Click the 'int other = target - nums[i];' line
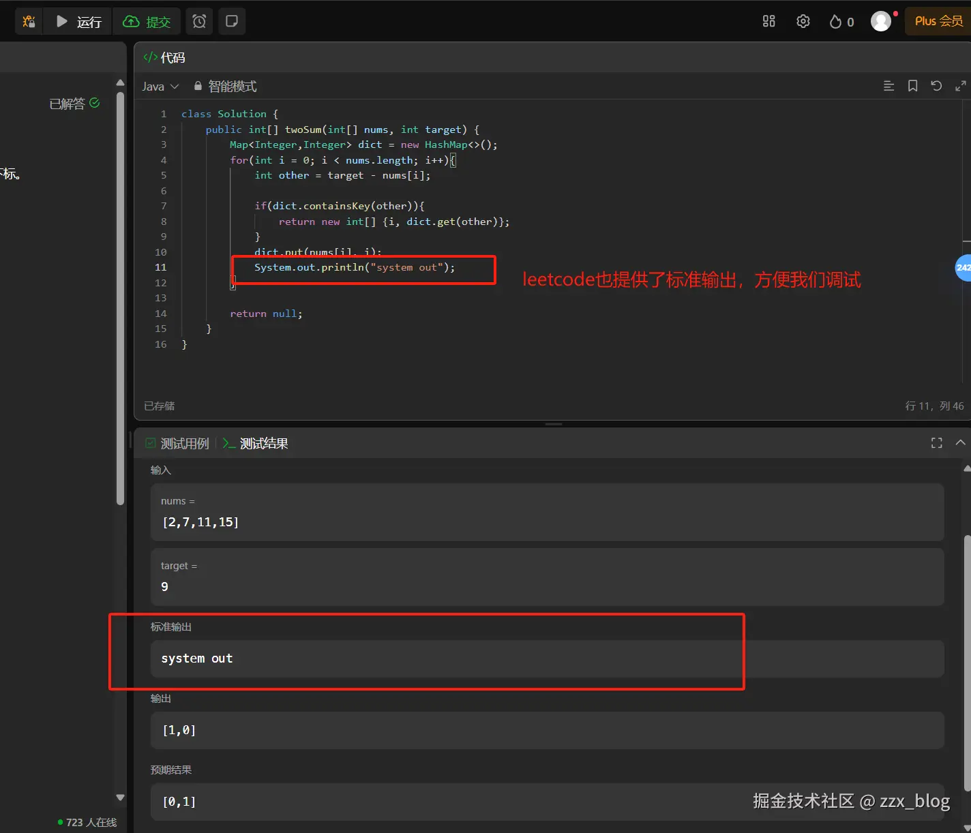The width and height of the screenshot is (971, 833). pyautogui.click(x=342, y=175)
